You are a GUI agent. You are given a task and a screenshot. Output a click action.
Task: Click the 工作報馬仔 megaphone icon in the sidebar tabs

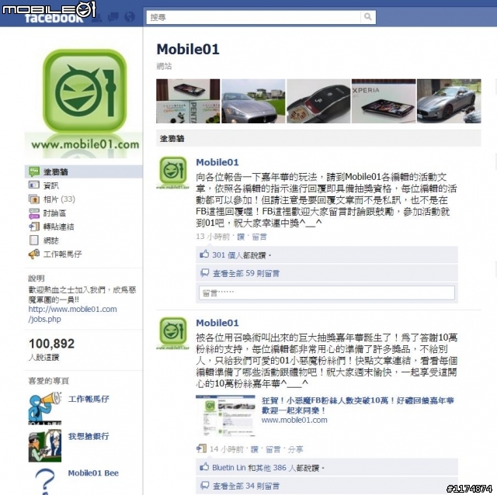click(34, 254)
